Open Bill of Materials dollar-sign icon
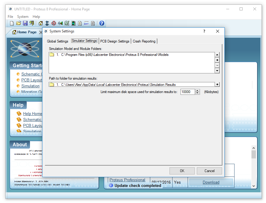Viewport: 266px width, 203px height. coord(80,23)
